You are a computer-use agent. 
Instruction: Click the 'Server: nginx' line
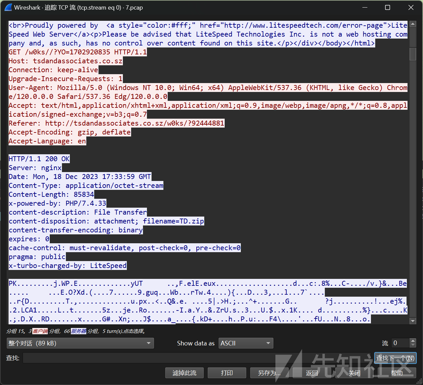(35, 168)
